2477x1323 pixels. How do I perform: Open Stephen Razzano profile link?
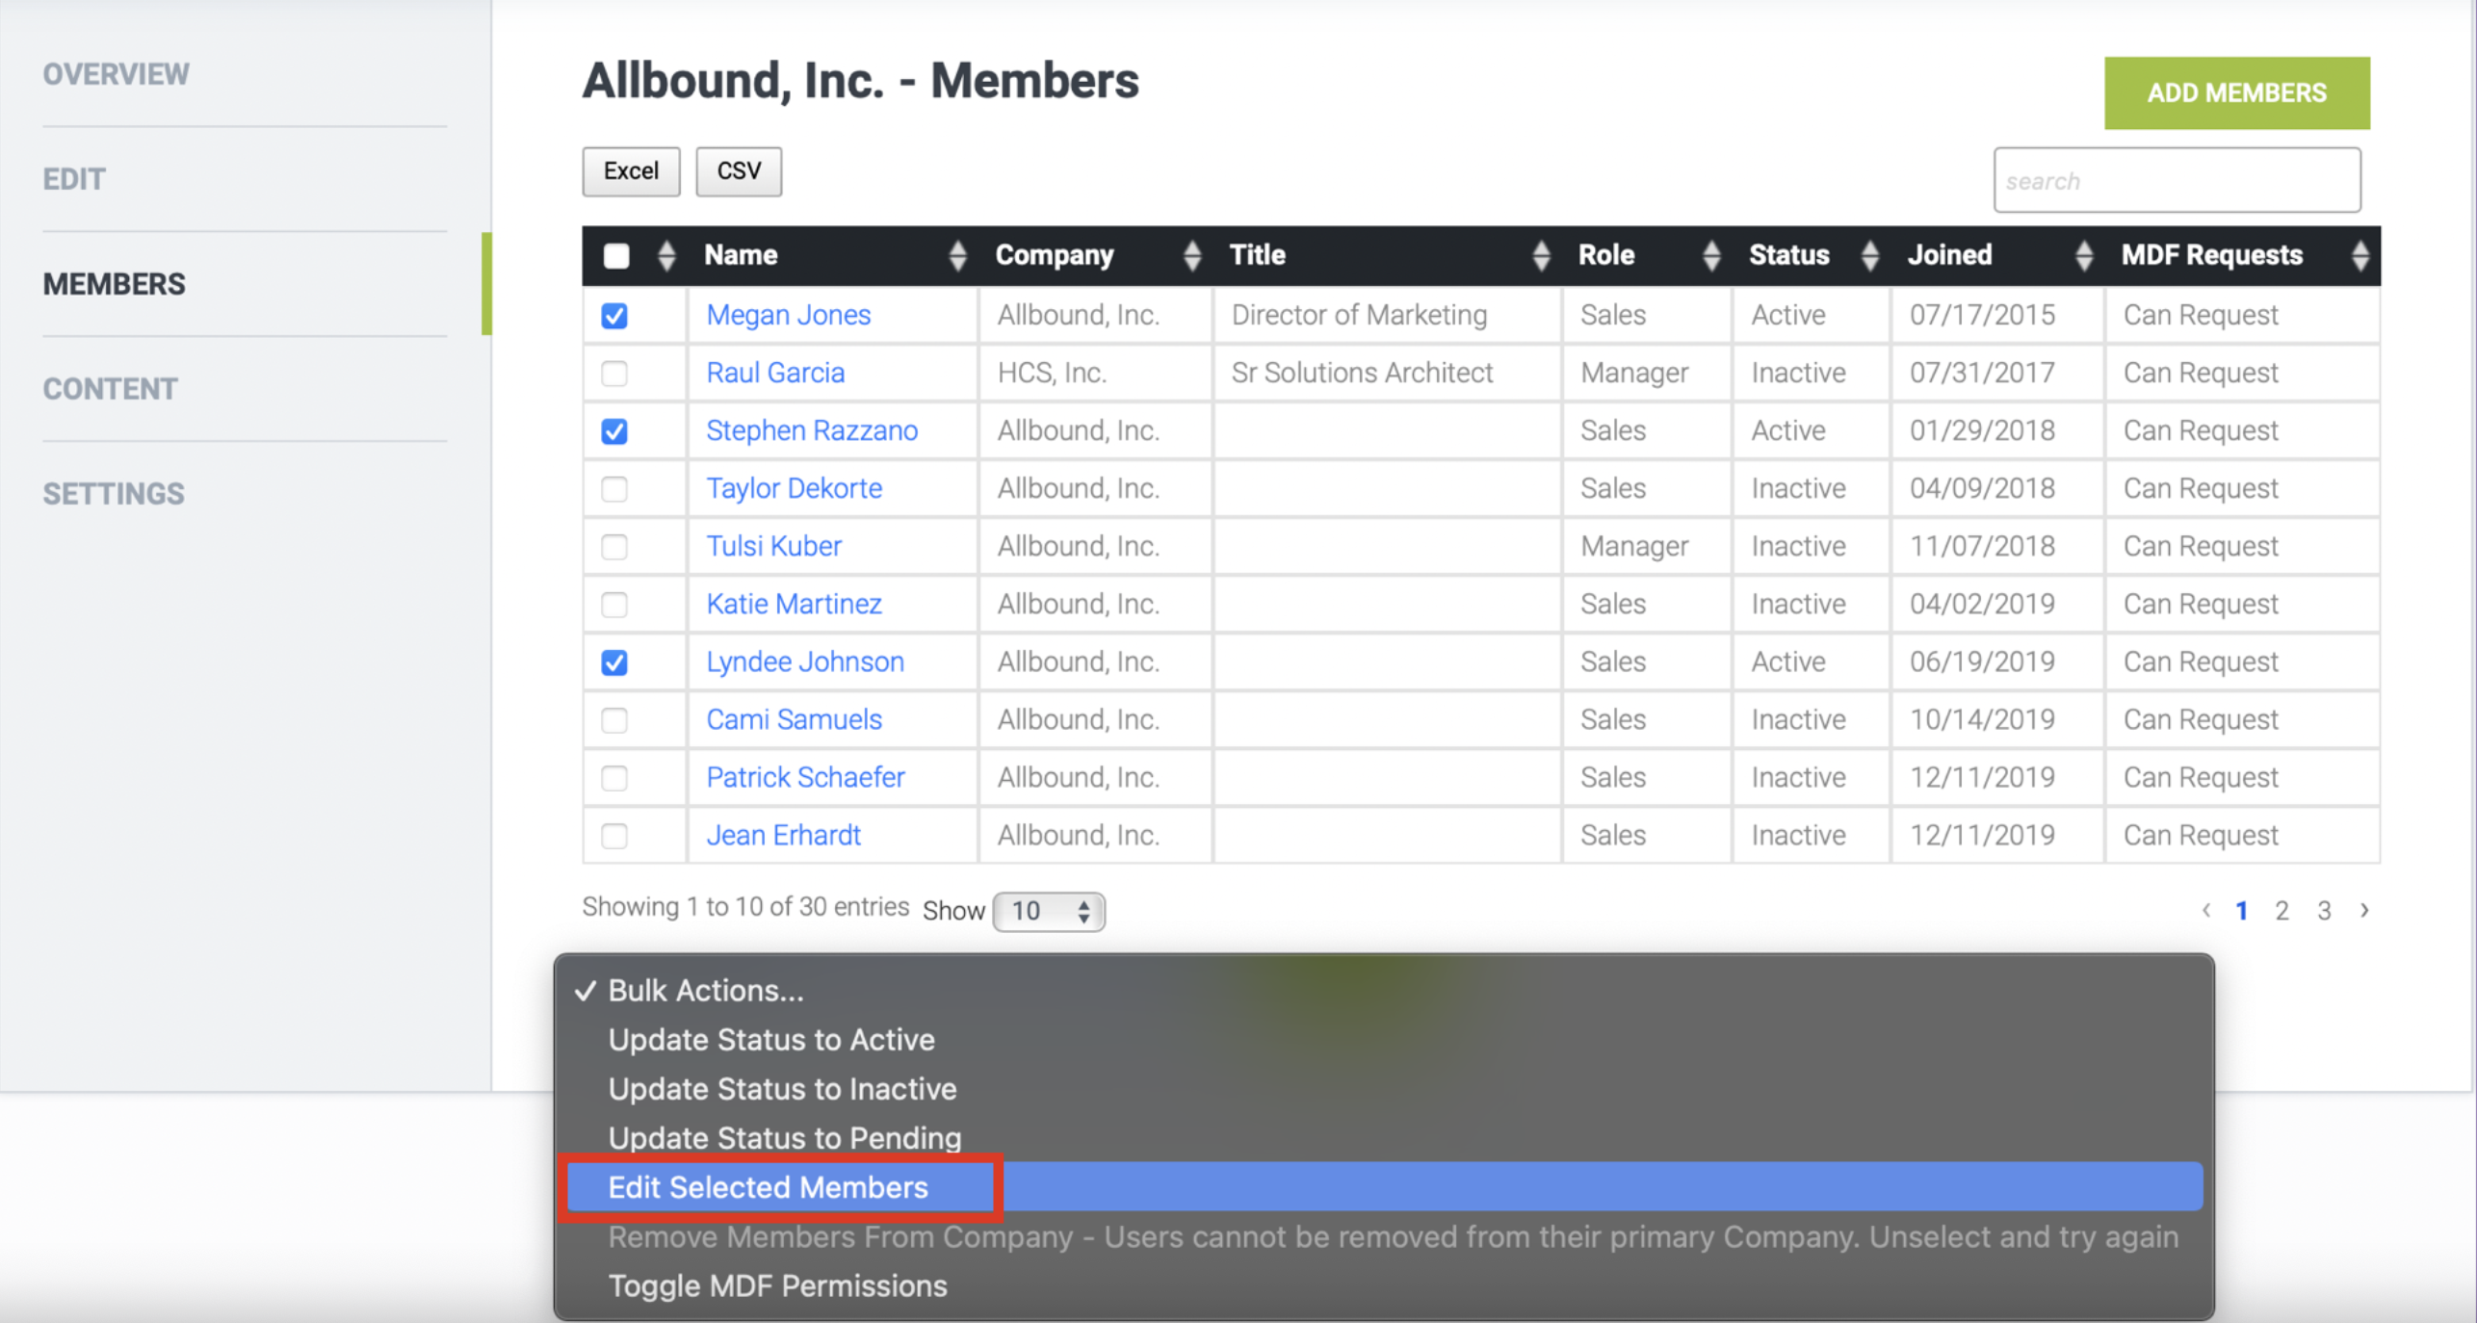tap(812, 430)
